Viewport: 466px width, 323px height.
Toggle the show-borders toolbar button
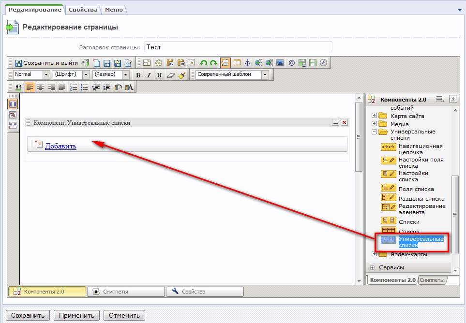tap(225, 63)
